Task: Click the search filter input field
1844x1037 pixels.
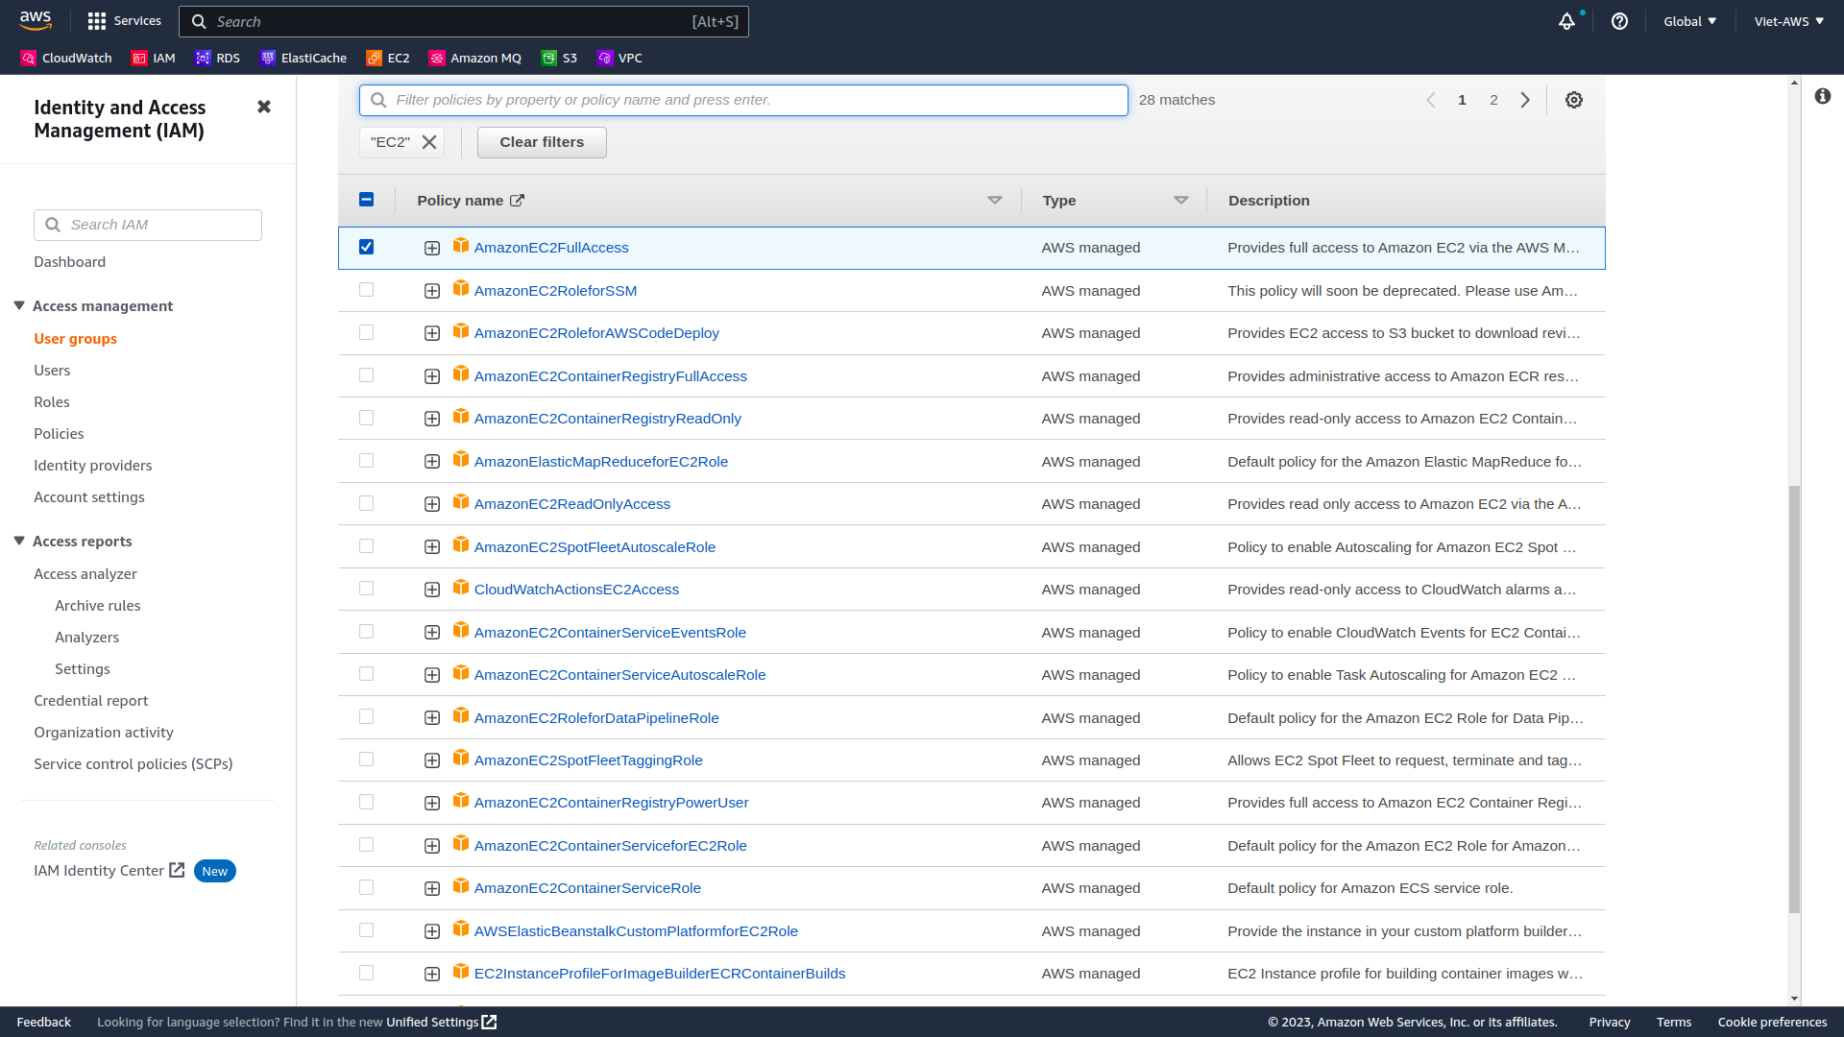Action: (x=742, y=100)
